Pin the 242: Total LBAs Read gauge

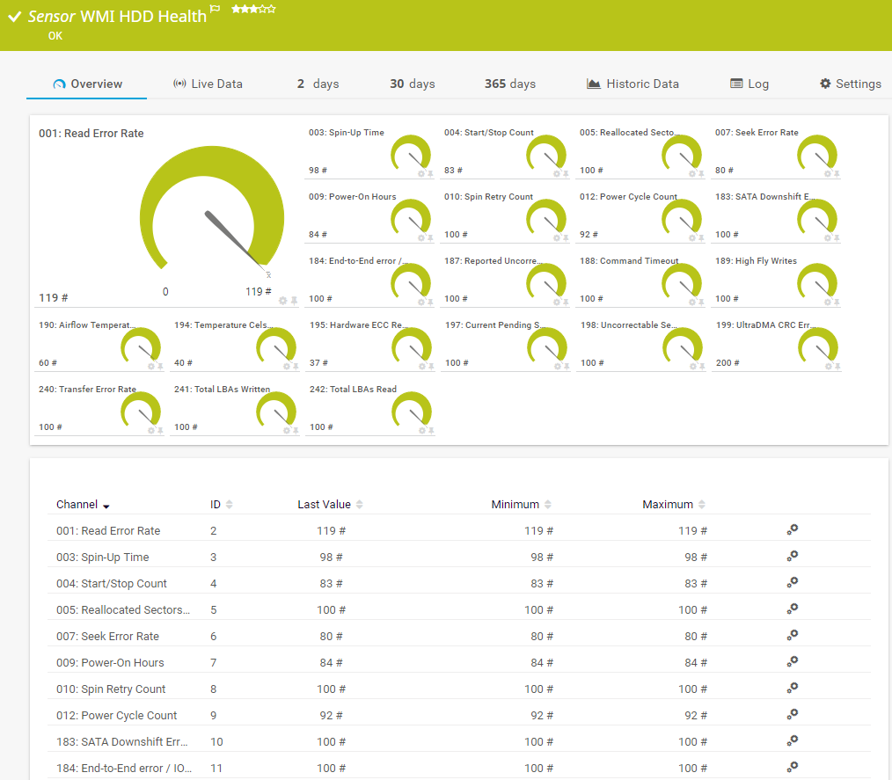[x=430, y=431]
